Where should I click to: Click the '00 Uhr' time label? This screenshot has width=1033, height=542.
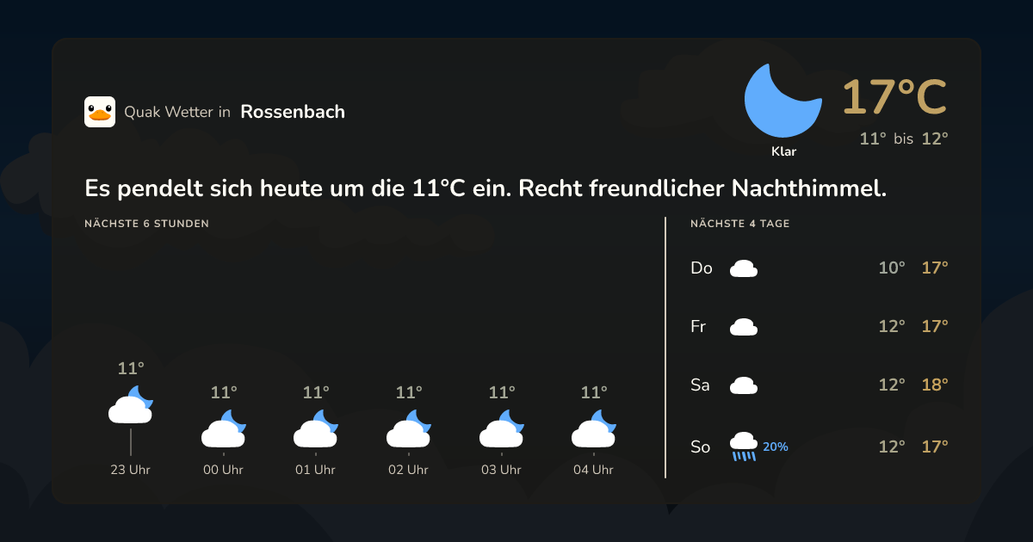point(224,470)
